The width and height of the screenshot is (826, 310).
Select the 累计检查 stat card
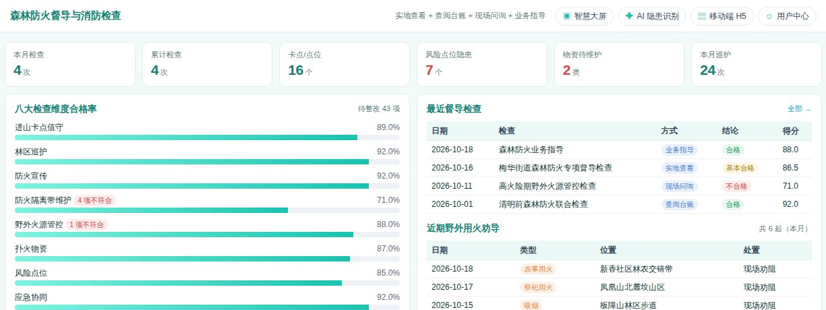coord(207,64)
